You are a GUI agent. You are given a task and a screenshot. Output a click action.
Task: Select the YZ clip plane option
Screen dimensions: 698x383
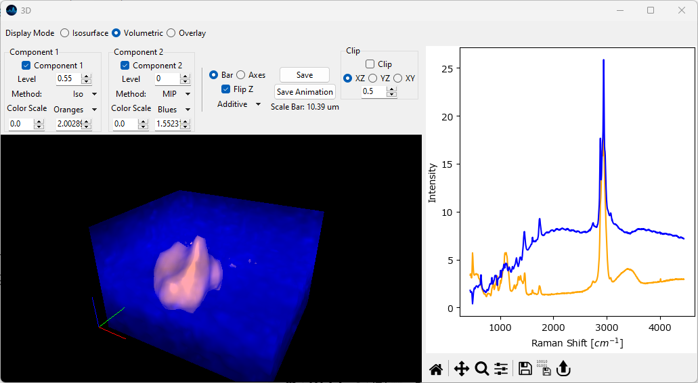click(372, 78)
